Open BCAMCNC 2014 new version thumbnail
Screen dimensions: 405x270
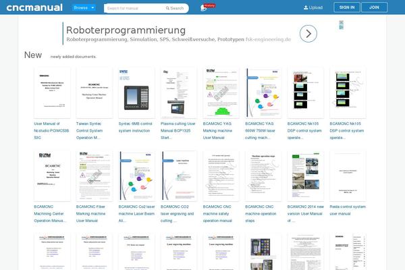click(306, 176)
